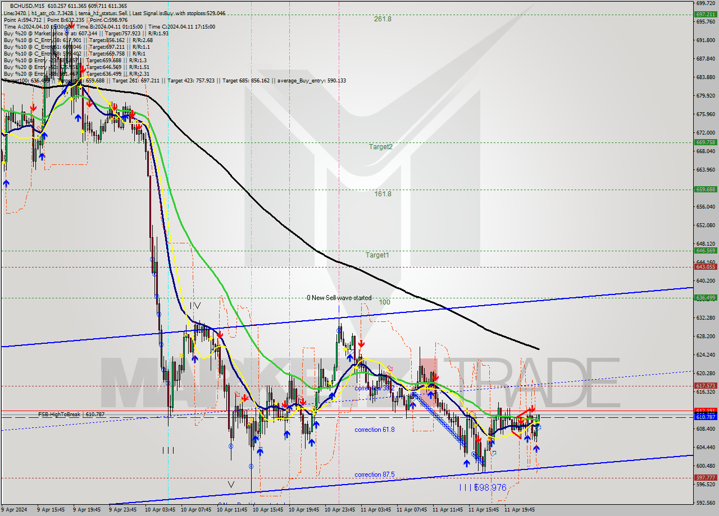Click the 699.740 price axis value
Viewport: 719px width, 516px height.
click(706, 3)
